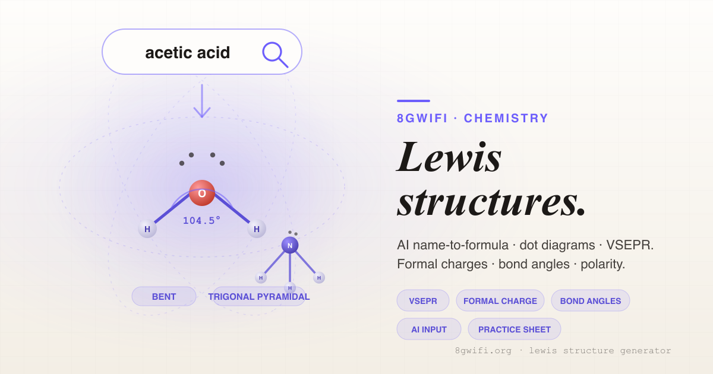713x374 pixels.
Task: Click the lone pair dots above oxygen
Action: [x=202, y=159]
